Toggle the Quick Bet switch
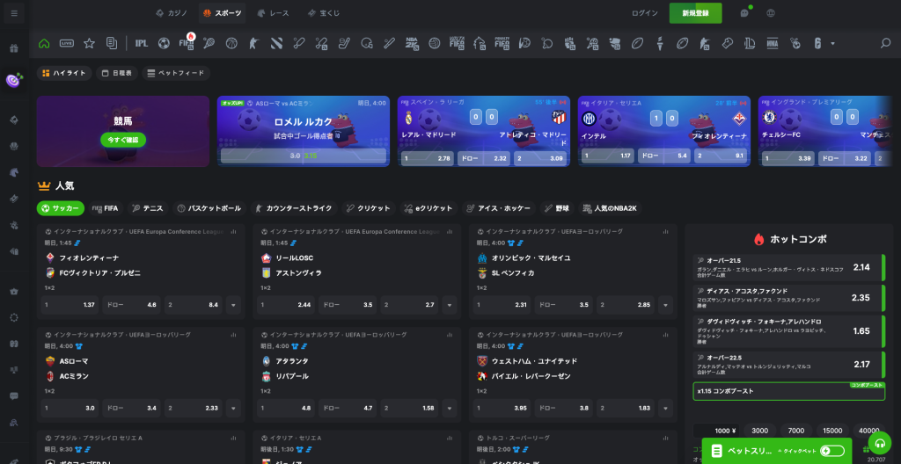This screenshot has width=901, height=464. (832, 452)
